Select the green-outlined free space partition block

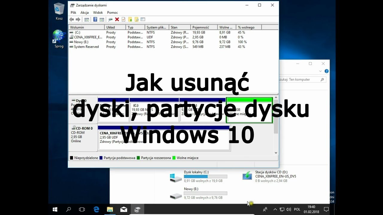coord(249,110)
